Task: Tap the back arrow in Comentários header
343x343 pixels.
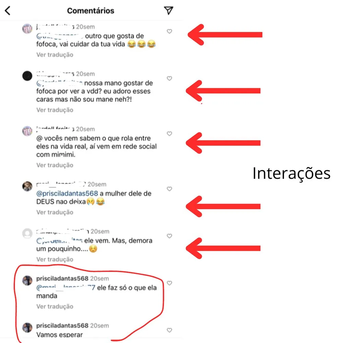Action: 8,11
